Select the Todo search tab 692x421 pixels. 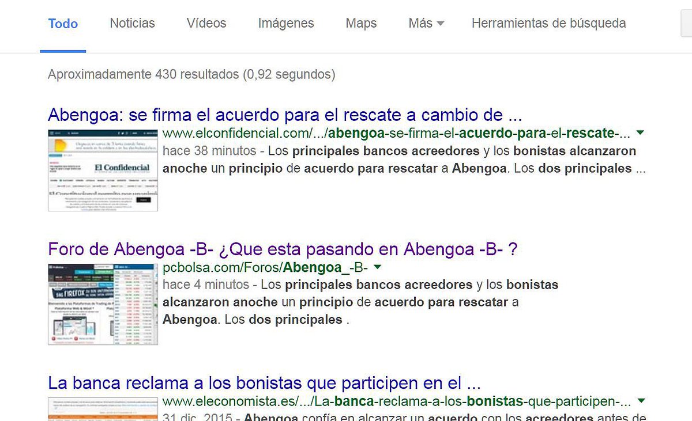click(x=63, y=24)
